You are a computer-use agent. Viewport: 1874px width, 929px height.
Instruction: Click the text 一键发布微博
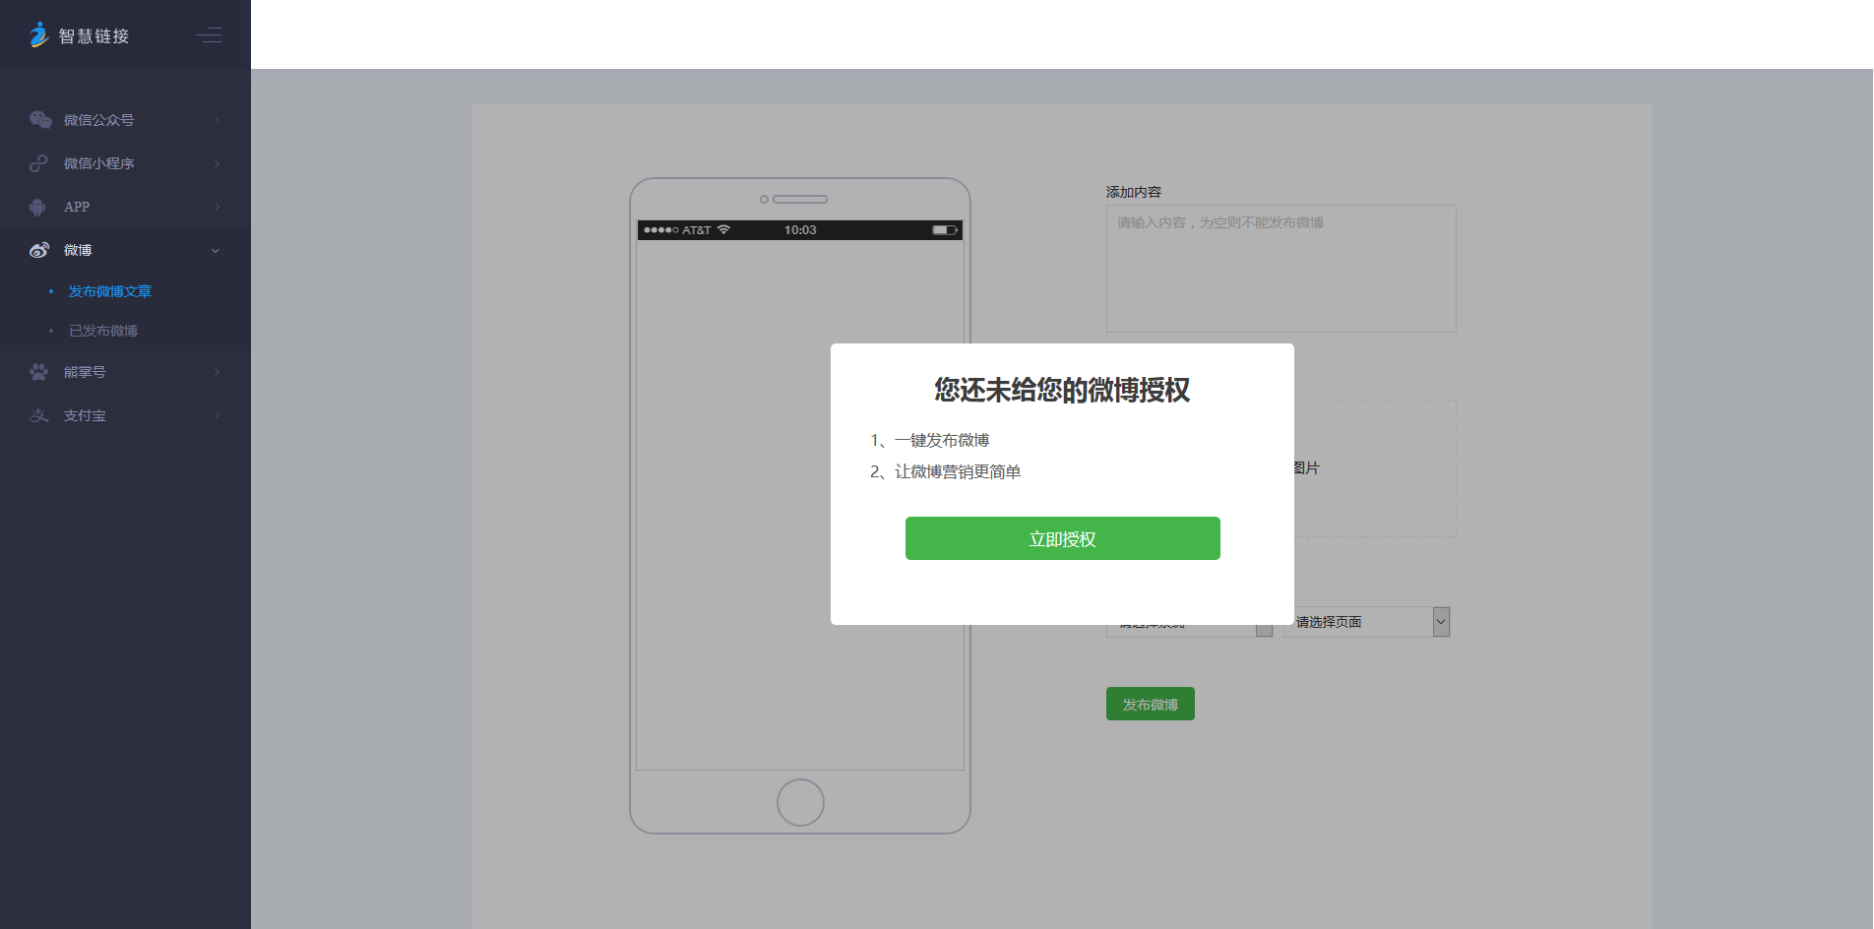click(x=942, y=440)
